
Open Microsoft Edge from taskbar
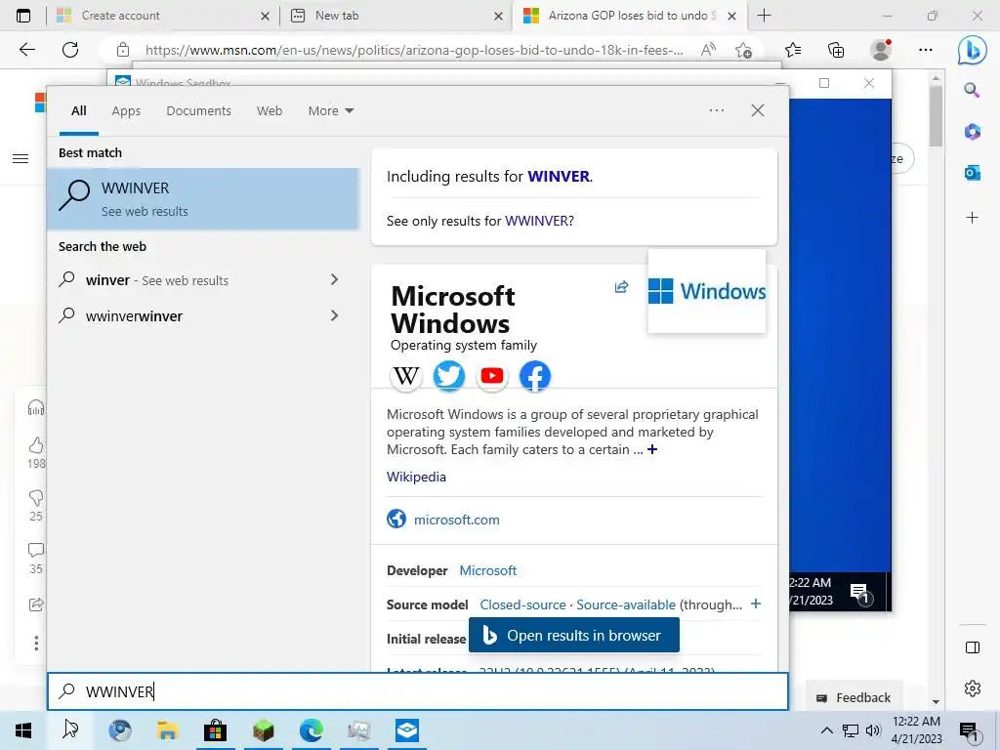coord(311,730)
